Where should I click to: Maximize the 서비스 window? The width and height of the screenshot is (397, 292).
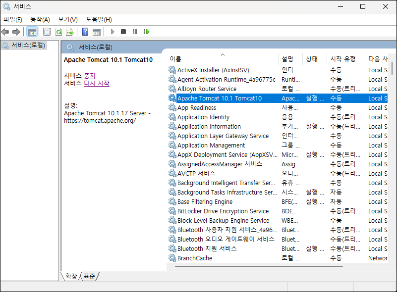363,6
